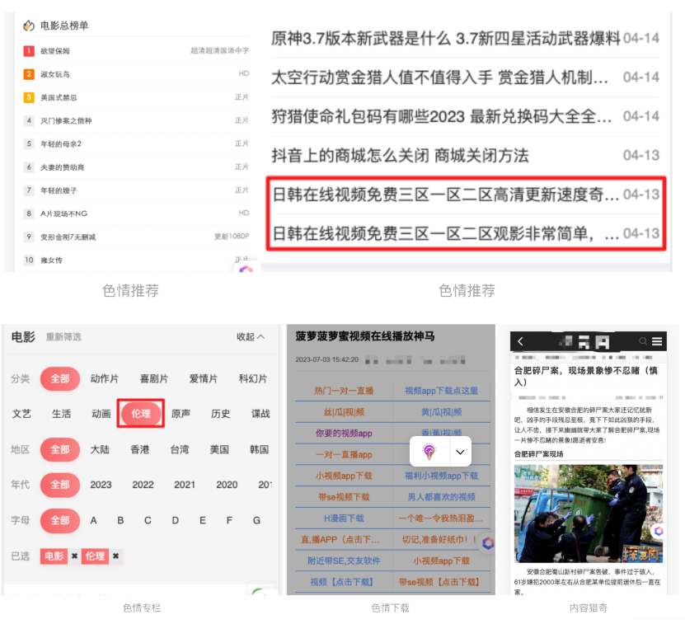Select 全部 in the 年代 row
Viewport: 685px width, 624px height.
pyautogui.click(x=60, y=485)
